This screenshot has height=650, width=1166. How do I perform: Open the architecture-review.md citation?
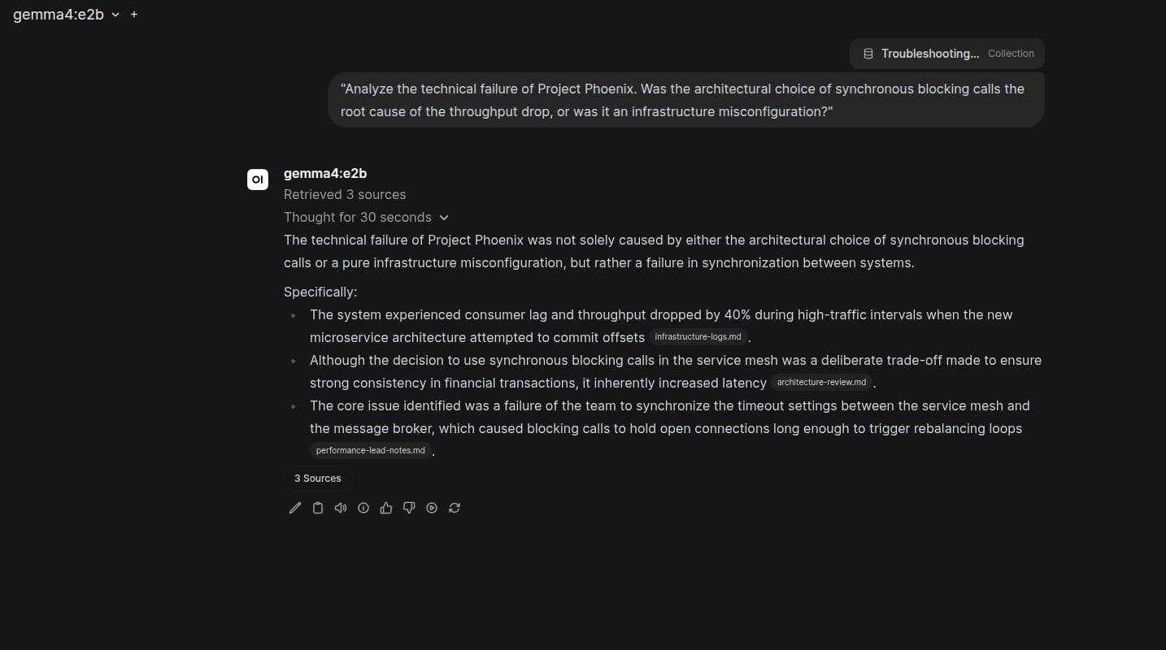point(822,383)
